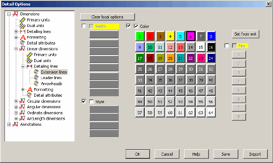Screen dimensions: 273x163
Task: Click the Set from ent button
Action: [245, 34]
